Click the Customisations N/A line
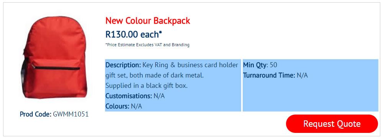The image size is (383, 139). [x=135, y=96]
